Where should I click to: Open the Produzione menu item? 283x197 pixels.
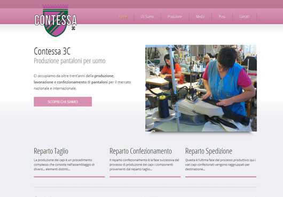[175, 17]
